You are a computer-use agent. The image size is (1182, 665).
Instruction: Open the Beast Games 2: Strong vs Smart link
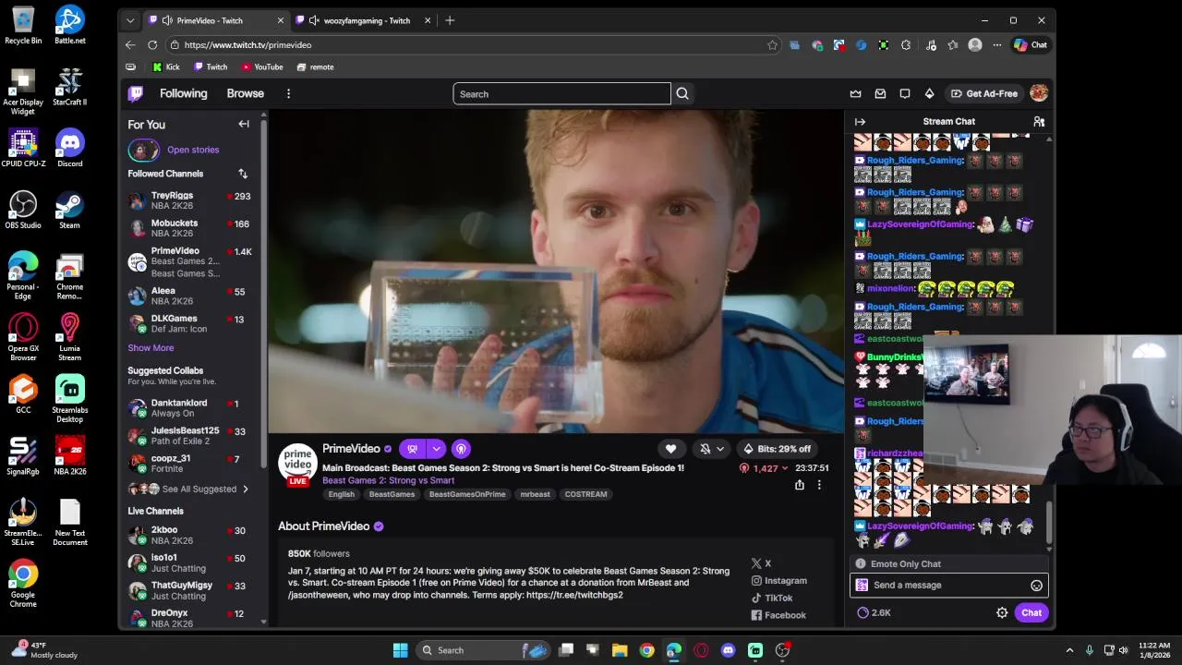pyautogui.click(x=388, y=480)
